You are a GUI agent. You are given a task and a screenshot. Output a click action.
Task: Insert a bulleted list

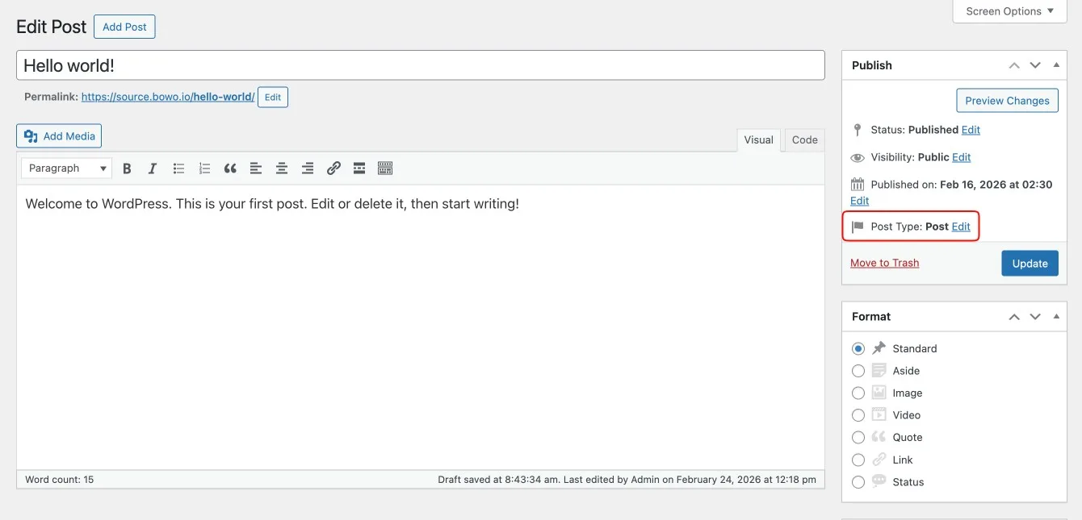point(178,168)
